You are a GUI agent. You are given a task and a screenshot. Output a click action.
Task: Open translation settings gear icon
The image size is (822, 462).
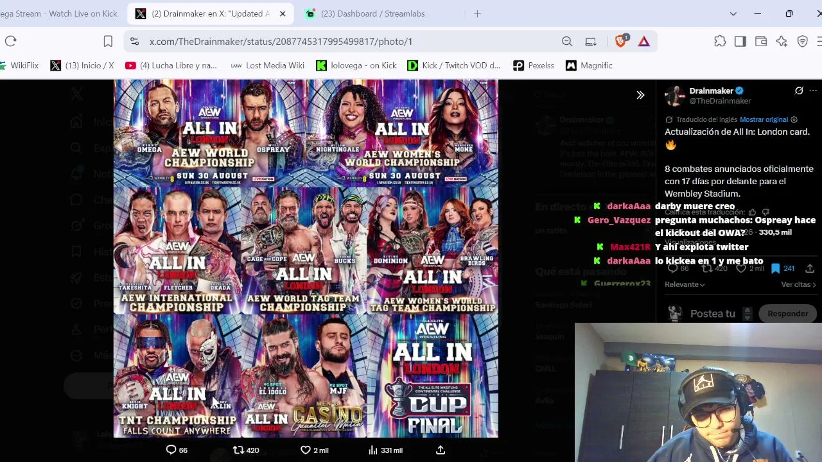point(794,119)
